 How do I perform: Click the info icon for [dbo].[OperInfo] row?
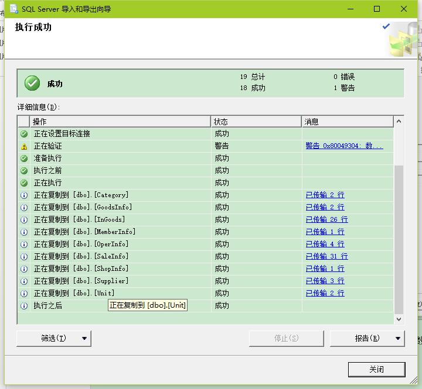click(x=24, y=245)
